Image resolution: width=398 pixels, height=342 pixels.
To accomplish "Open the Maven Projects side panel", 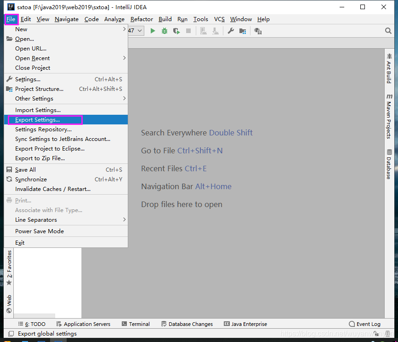I will 389,117.
